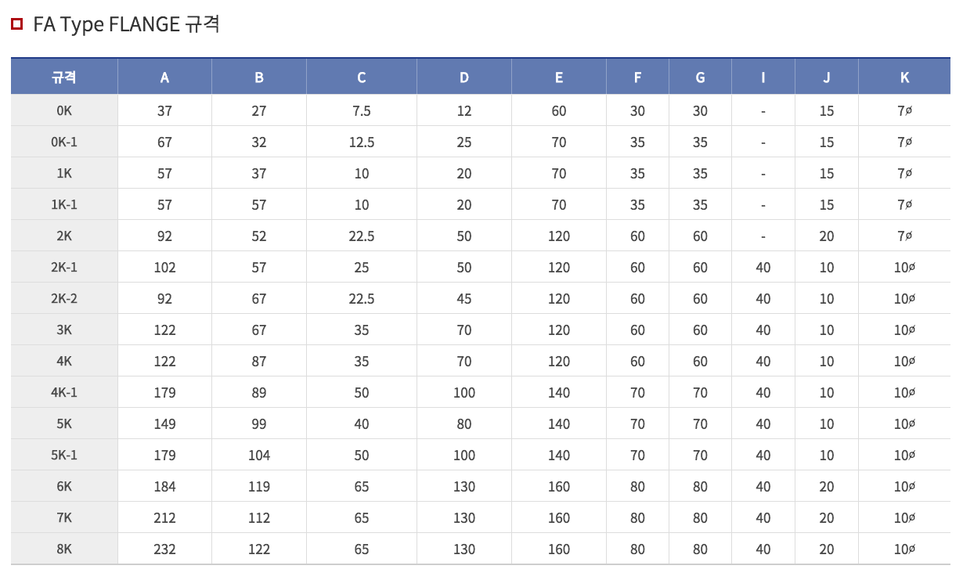Select column header K
Screen dimensions: 963x580
tap(904, 77)
